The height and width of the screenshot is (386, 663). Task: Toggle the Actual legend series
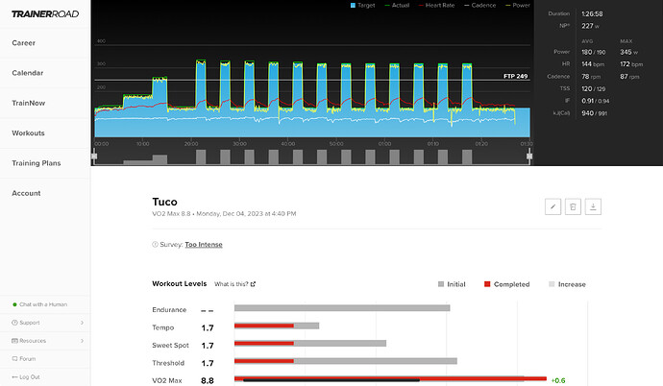click(x=397, y=6)
